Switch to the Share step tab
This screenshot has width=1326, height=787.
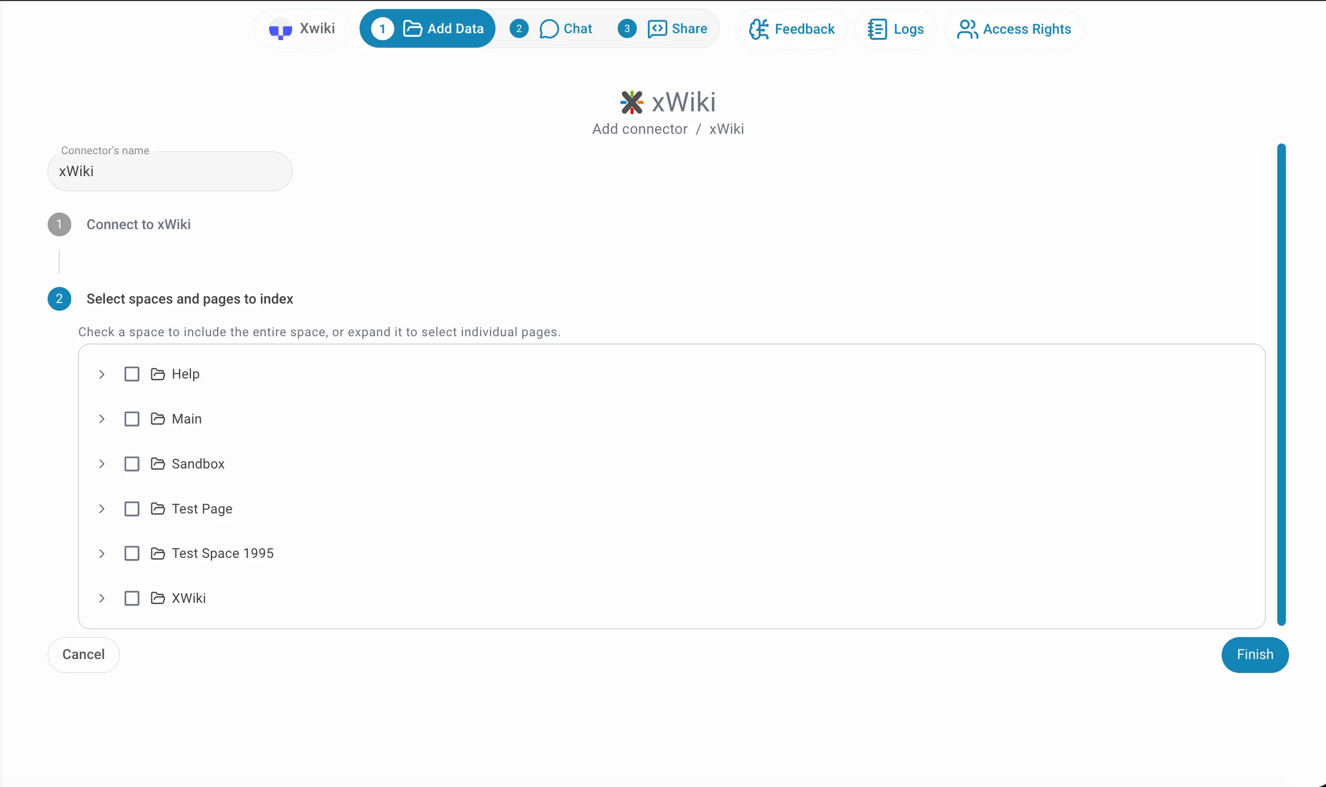pyautogui.click(x=662, y=29)
